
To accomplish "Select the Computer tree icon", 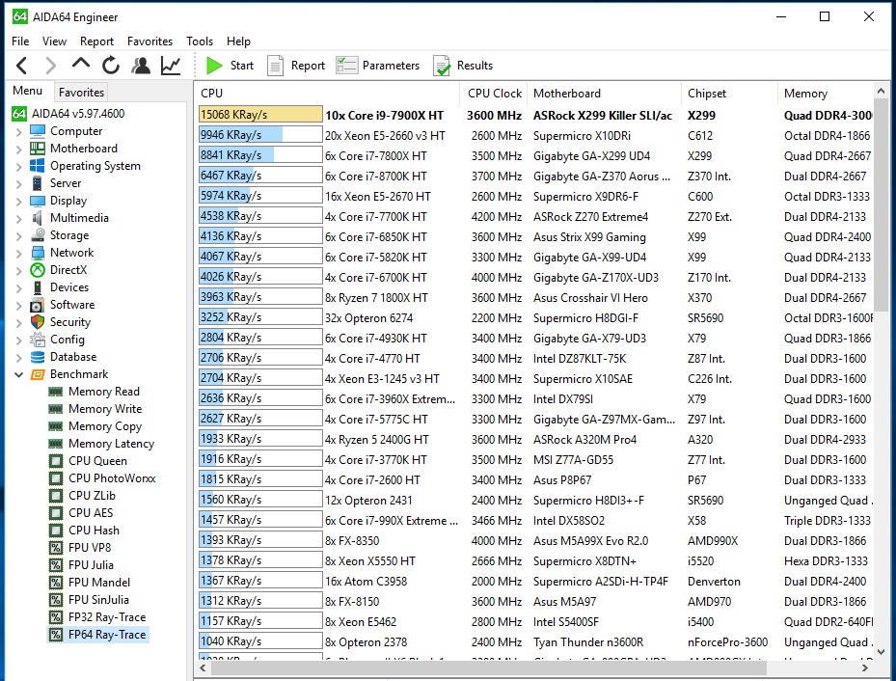I will tap(38, 131).
